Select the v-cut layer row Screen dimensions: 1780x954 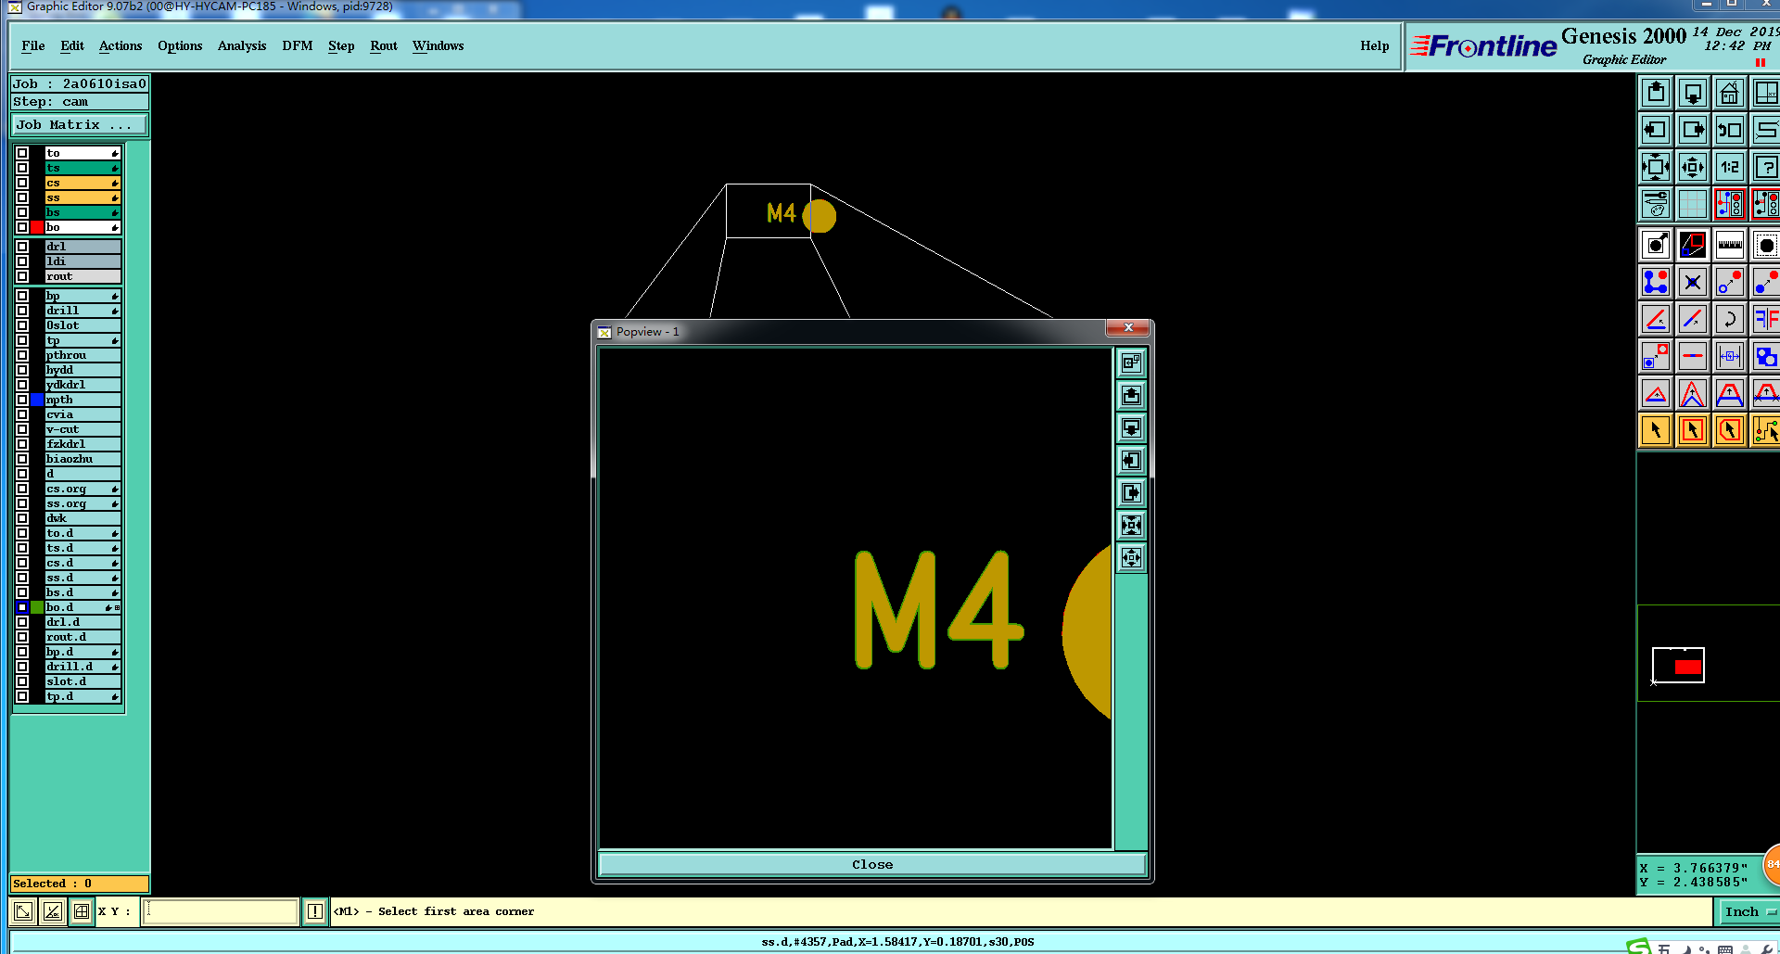83,429
